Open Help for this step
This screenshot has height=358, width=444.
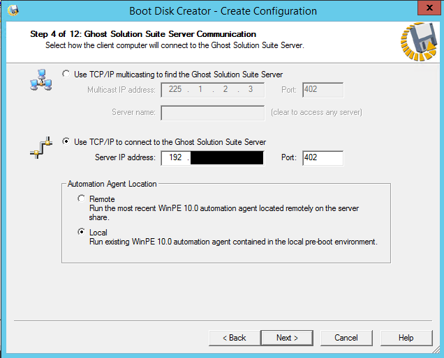[x=406, y=338]
